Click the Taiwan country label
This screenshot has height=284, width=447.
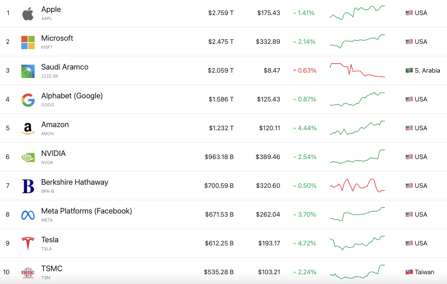click(x=424, y=272)
